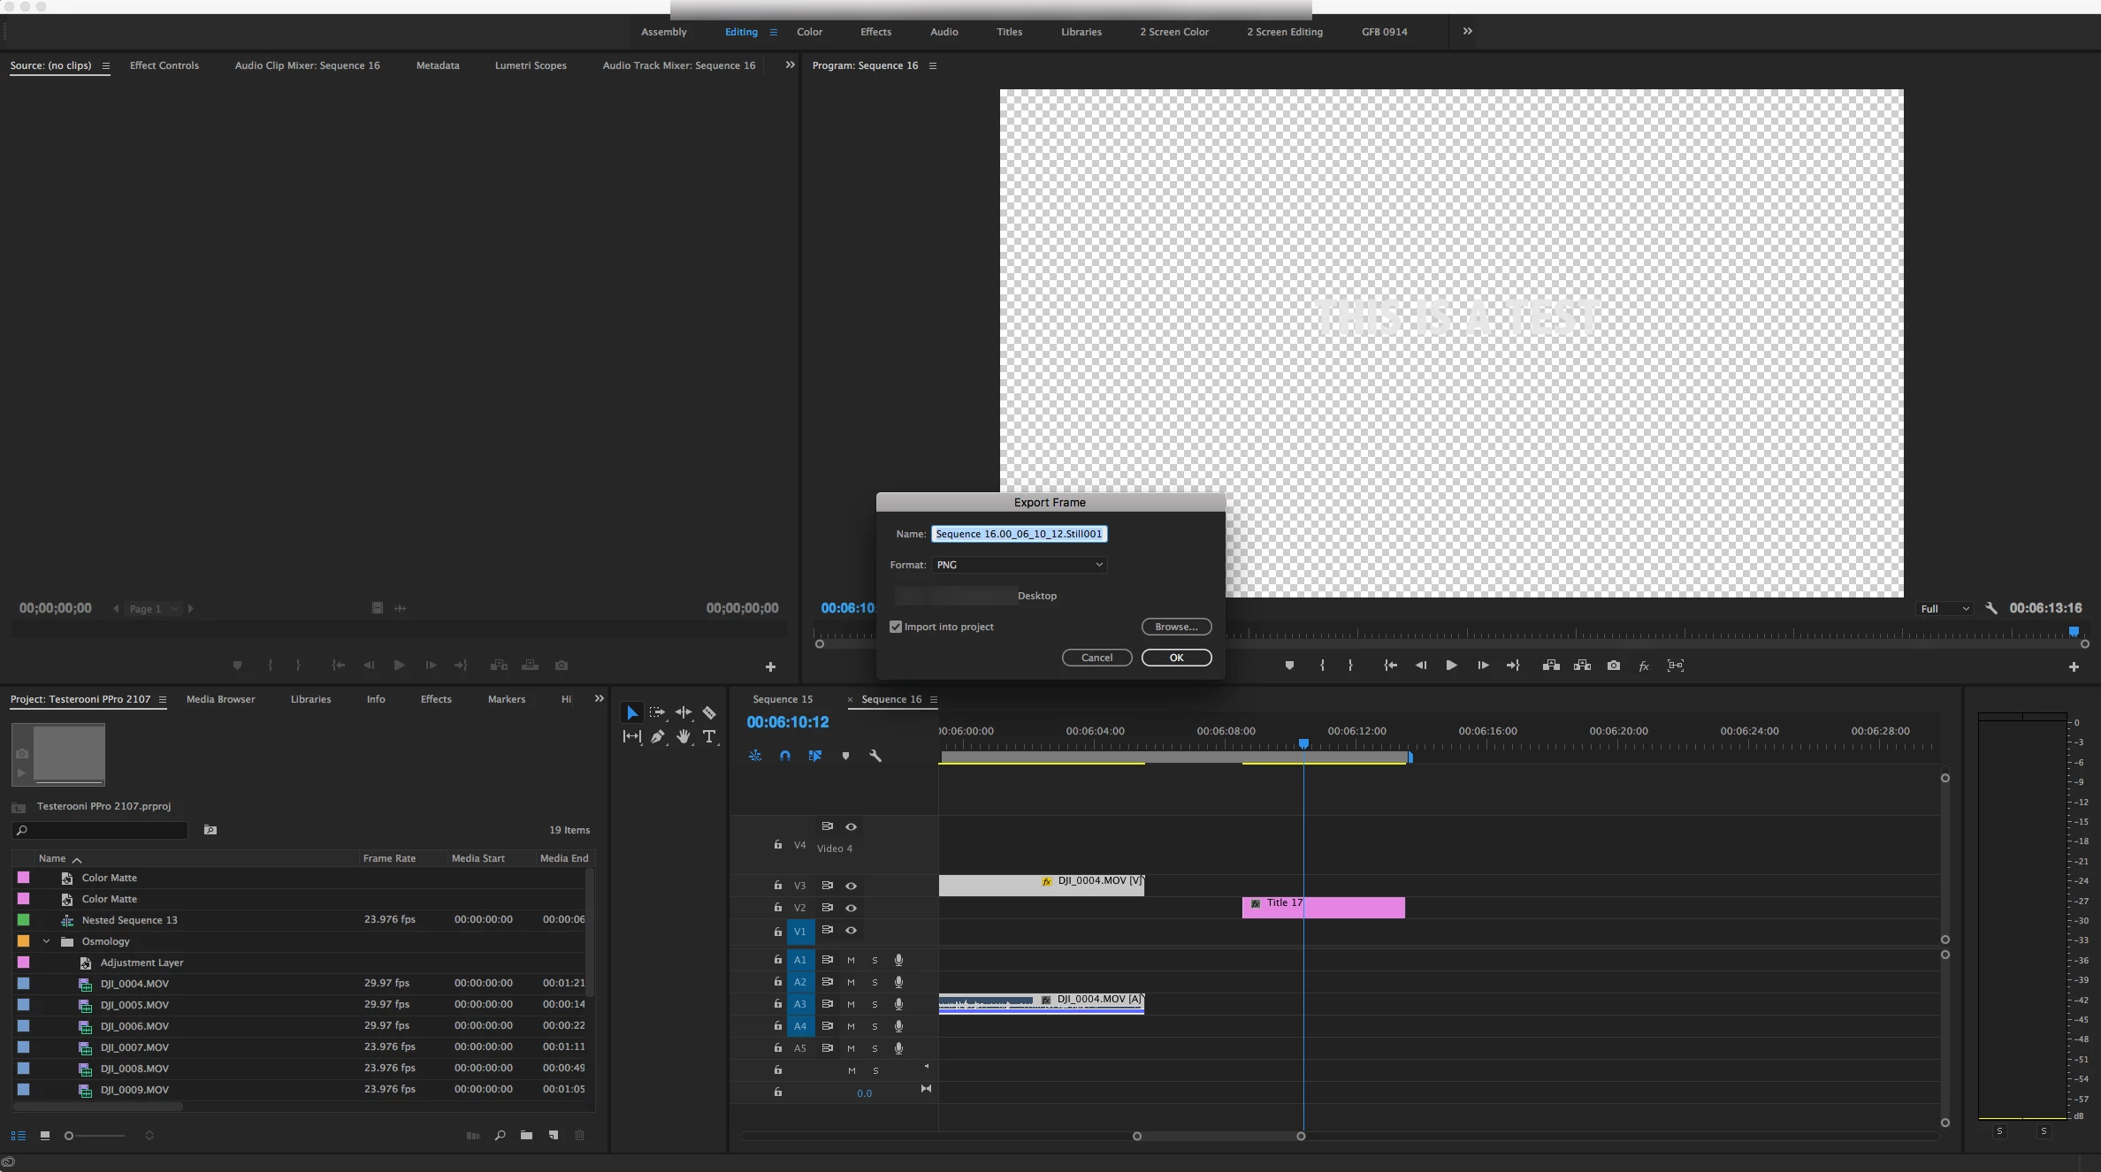Select the Pen tool
This screenshot has width=2101, height=1172.
(x=657, y=736)
